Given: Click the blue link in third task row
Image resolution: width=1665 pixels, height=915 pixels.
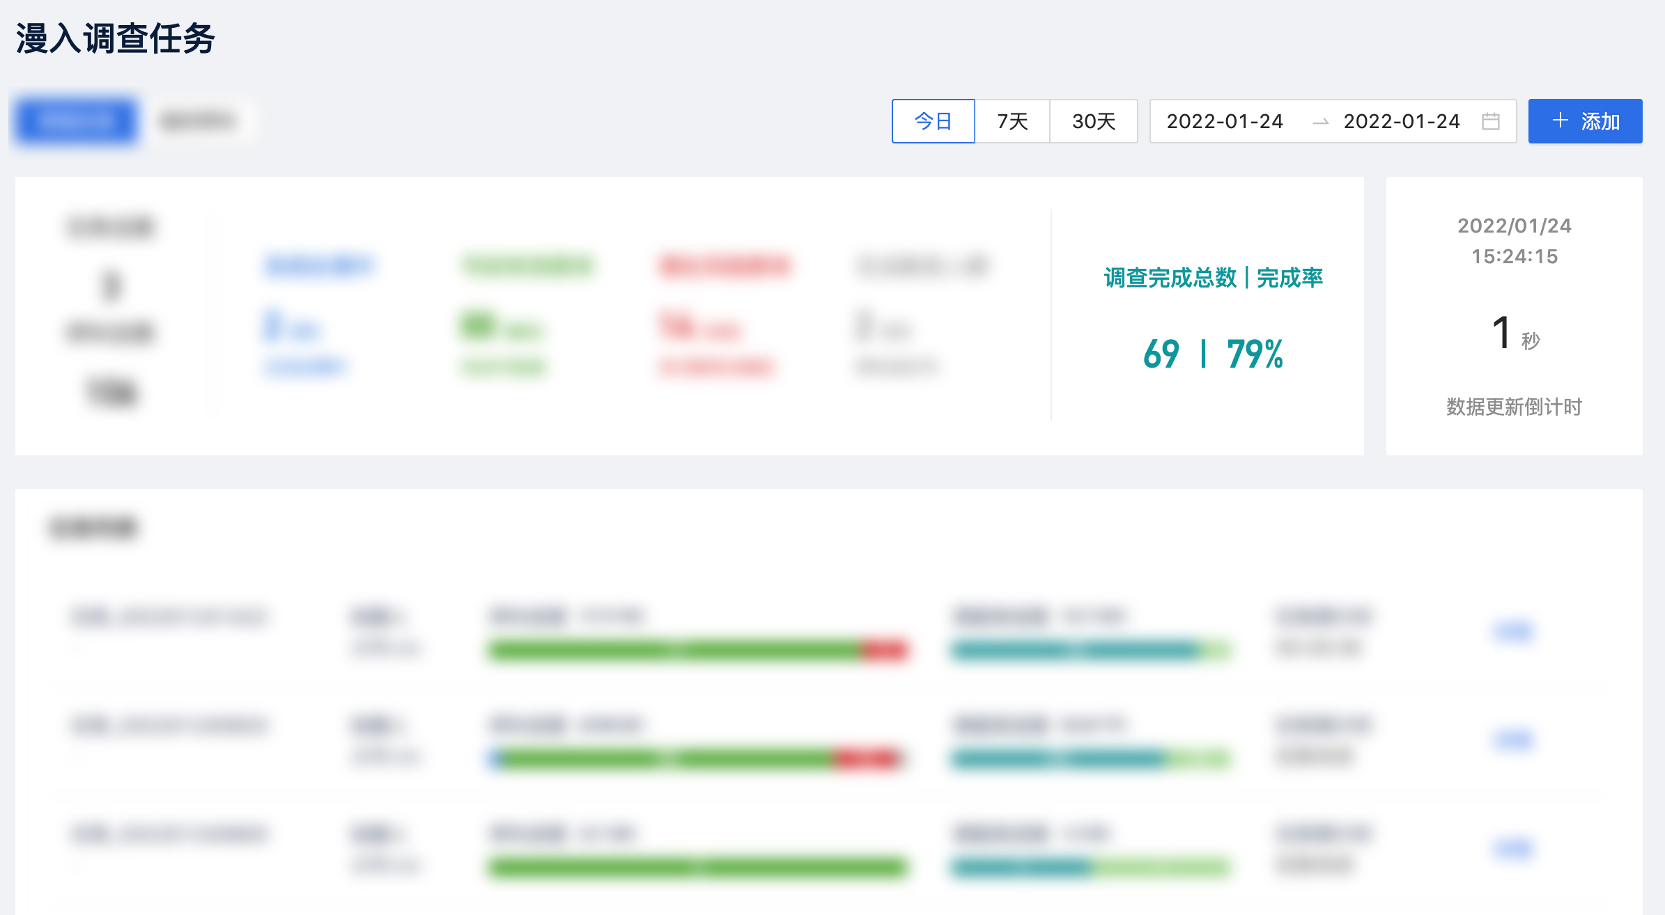Looking at the screenshot, I should click(x=1512, y=848).
